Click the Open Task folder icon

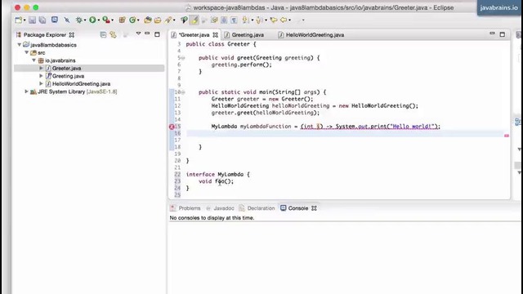click(x=158, y=20)
